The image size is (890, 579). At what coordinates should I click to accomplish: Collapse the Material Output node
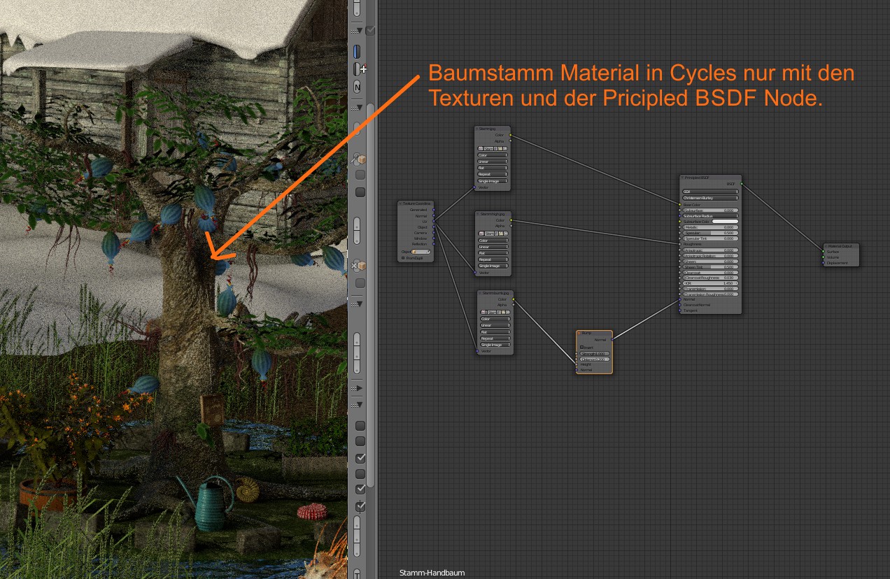[826, 246]
